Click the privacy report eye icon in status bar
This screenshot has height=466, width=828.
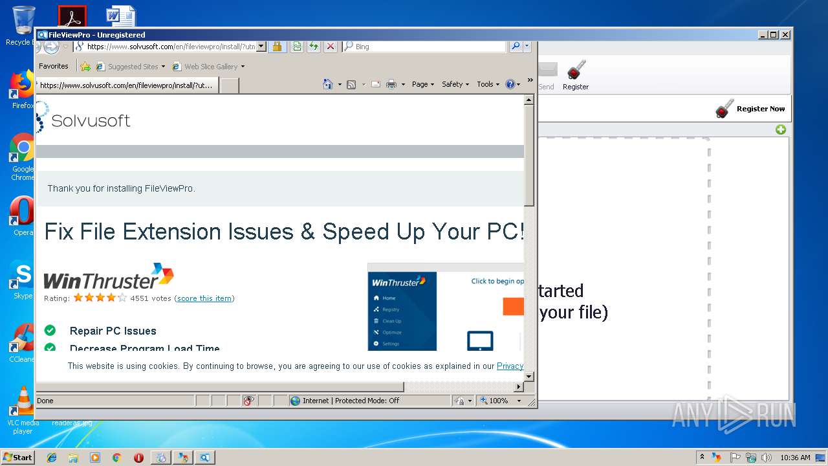[x=248, y=401]
